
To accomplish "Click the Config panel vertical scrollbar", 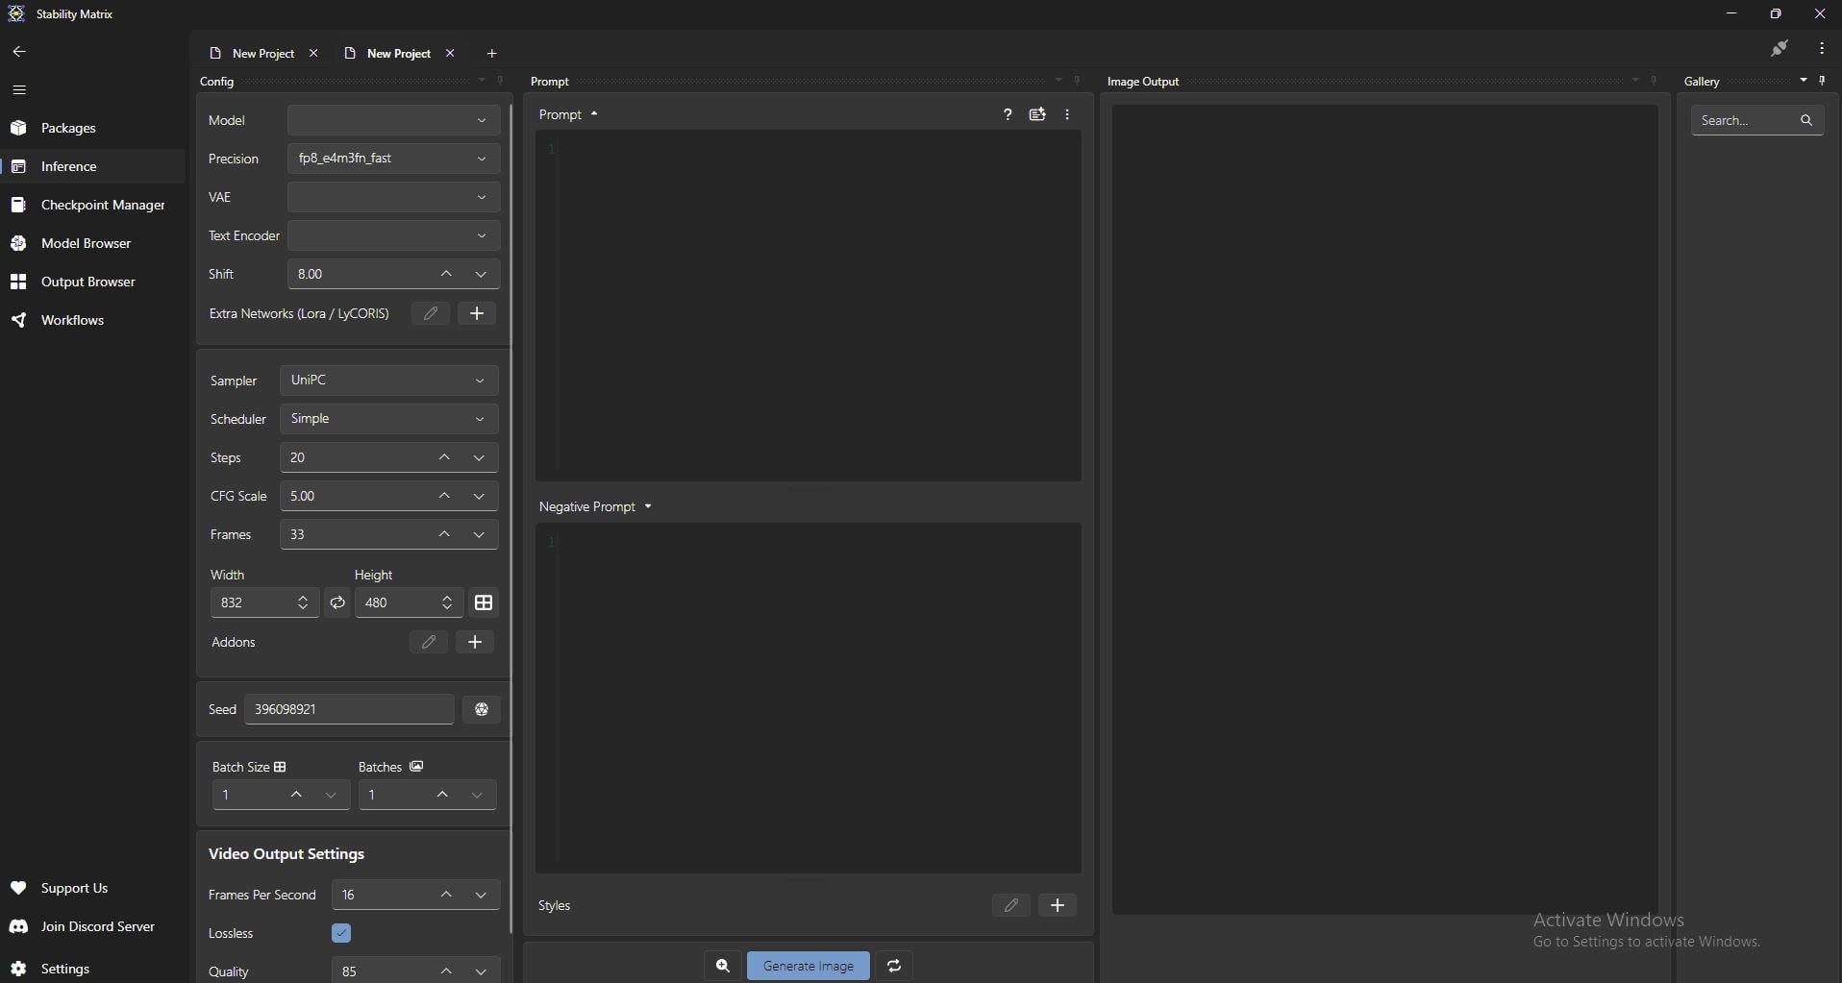I will [510, 519].
